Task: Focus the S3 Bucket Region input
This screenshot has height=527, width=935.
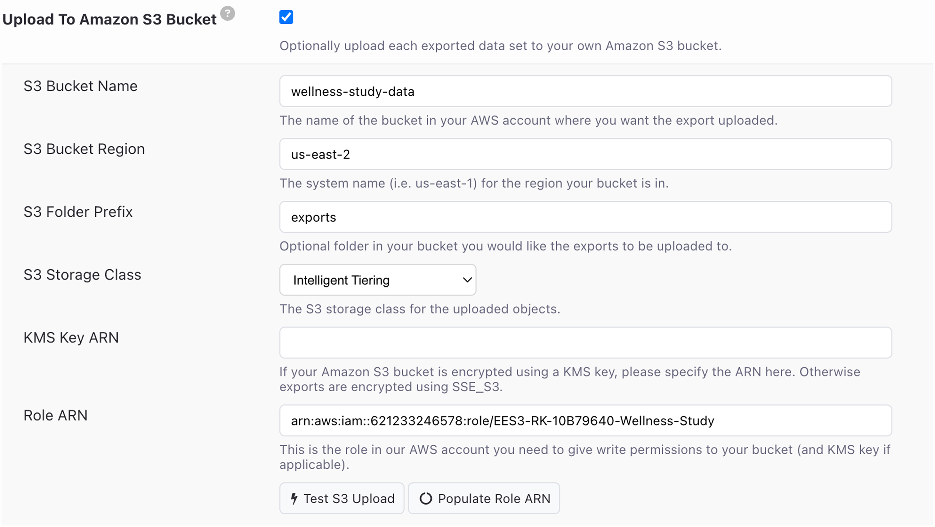Action: [x=585, y=154]
